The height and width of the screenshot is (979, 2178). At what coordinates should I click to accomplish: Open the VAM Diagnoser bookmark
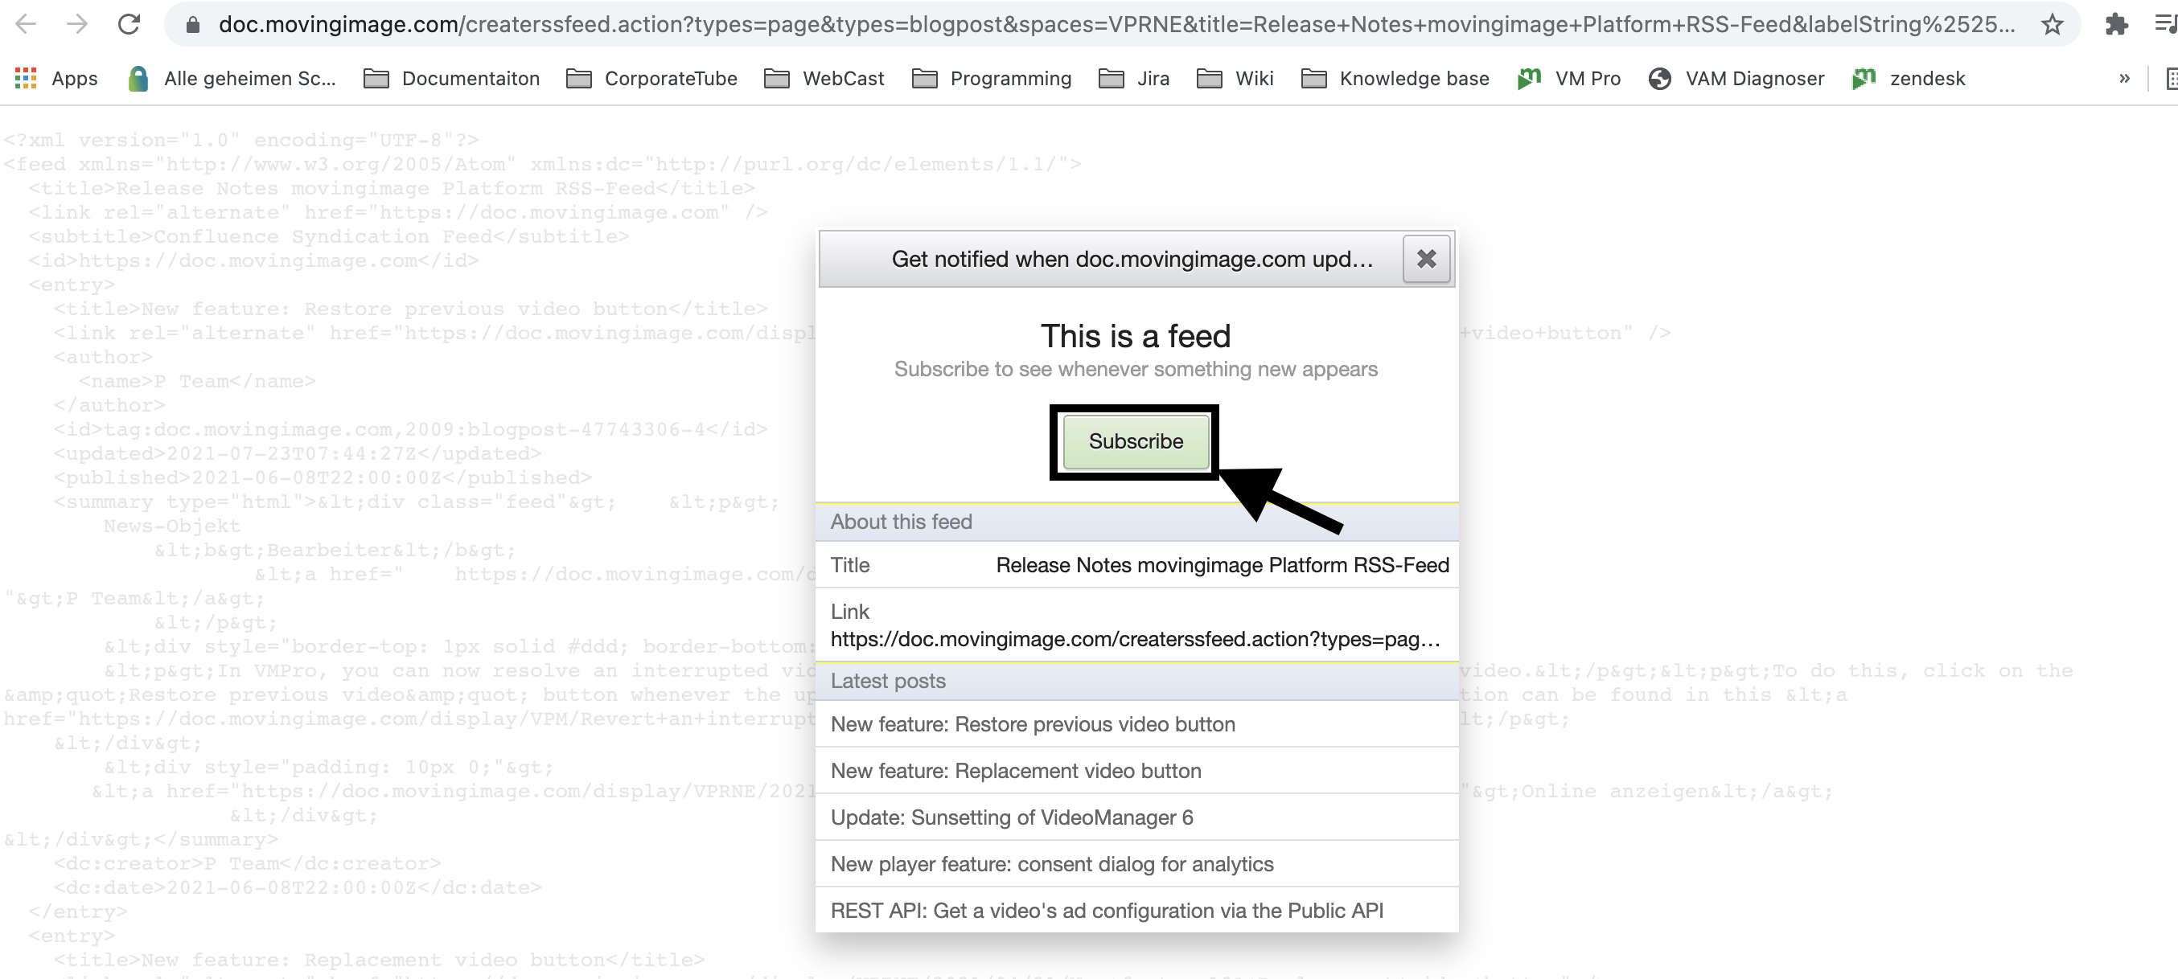tap(1736, 79)
